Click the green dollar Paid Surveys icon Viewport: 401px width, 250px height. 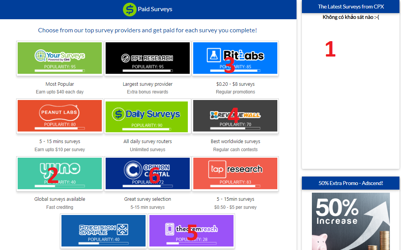click(x=130, y=10)
